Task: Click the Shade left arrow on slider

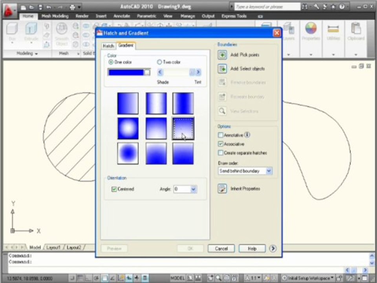Action: (160, 72)
